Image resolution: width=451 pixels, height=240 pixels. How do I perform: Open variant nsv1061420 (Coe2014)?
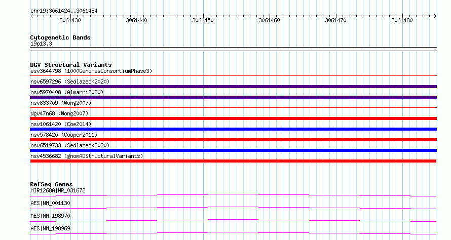[x=61, y=124]
